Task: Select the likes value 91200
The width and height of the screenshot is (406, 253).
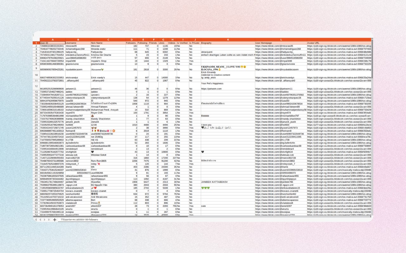Action: pyautogui.click(x=163, y=161)
